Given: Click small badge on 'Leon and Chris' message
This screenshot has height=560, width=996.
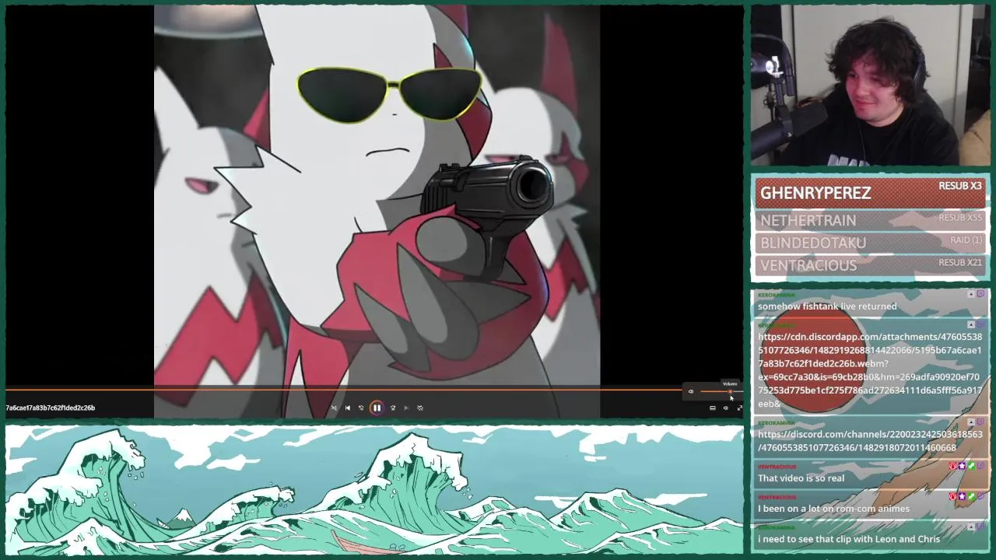Looking at the screenshot, I should tap(971, 527).
